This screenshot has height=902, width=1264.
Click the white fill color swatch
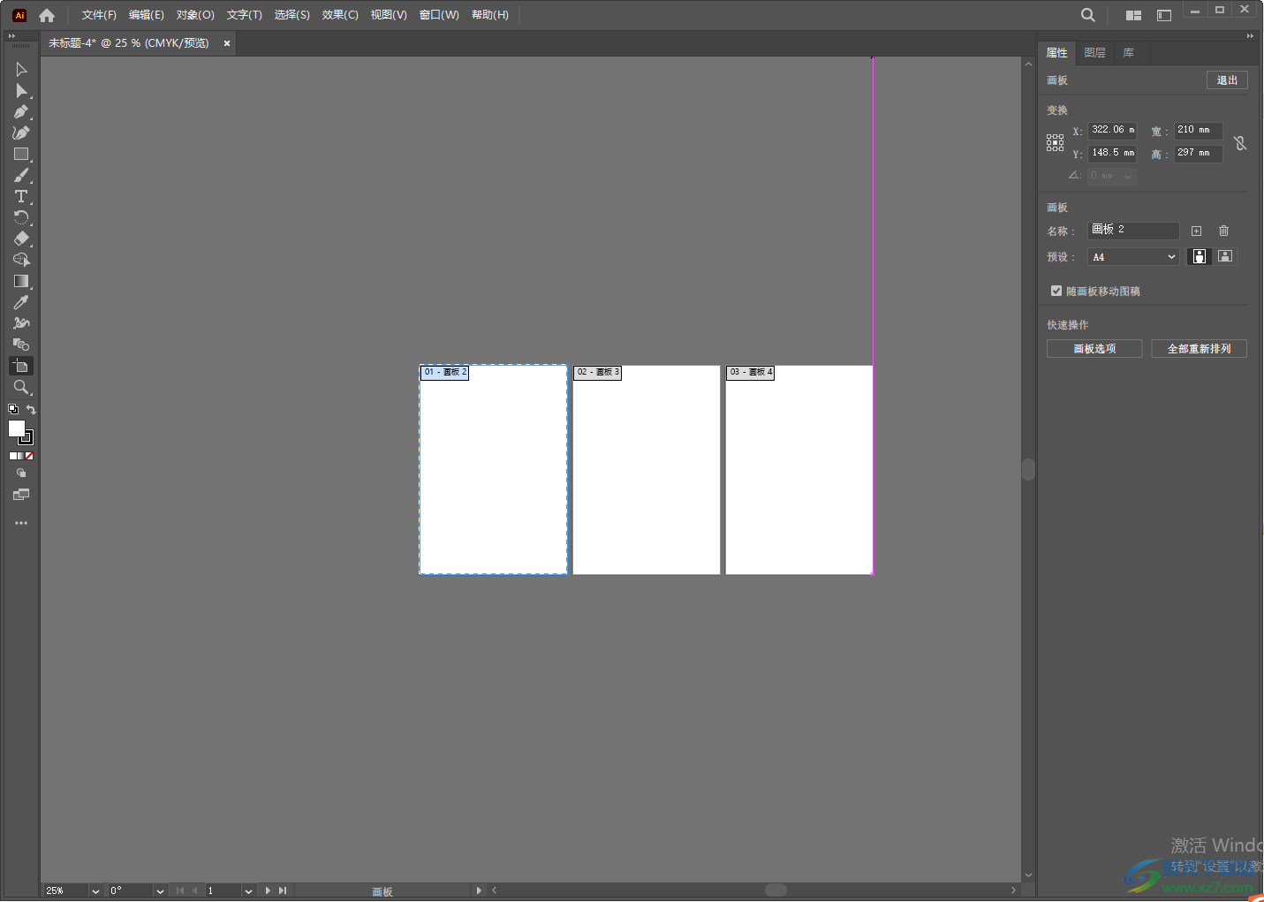tap(16, 428)
